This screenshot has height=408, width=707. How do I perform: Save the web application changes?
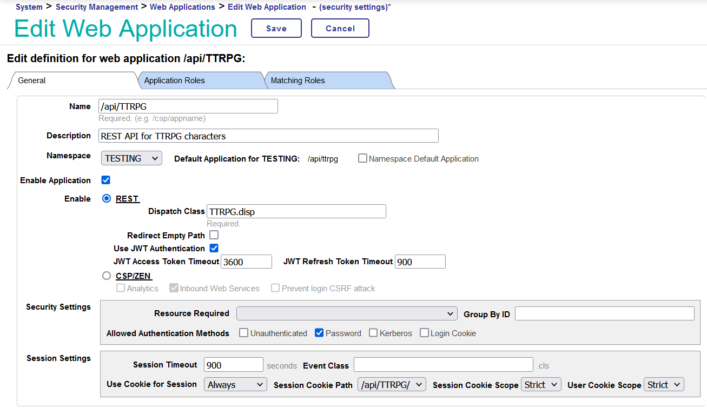(x=276, y=28)
